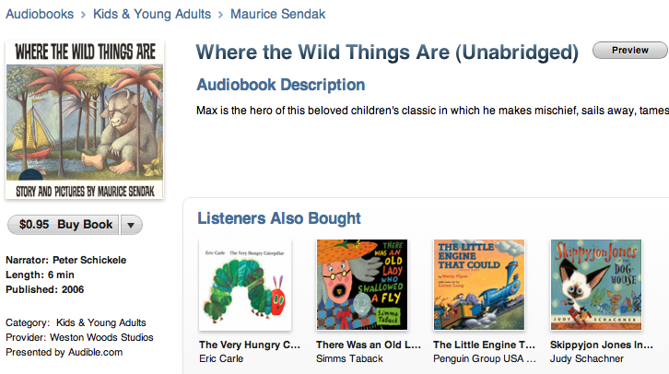View author Judy Schachner
This screenshot has width=669, height=374.
(x=587, y=358)
